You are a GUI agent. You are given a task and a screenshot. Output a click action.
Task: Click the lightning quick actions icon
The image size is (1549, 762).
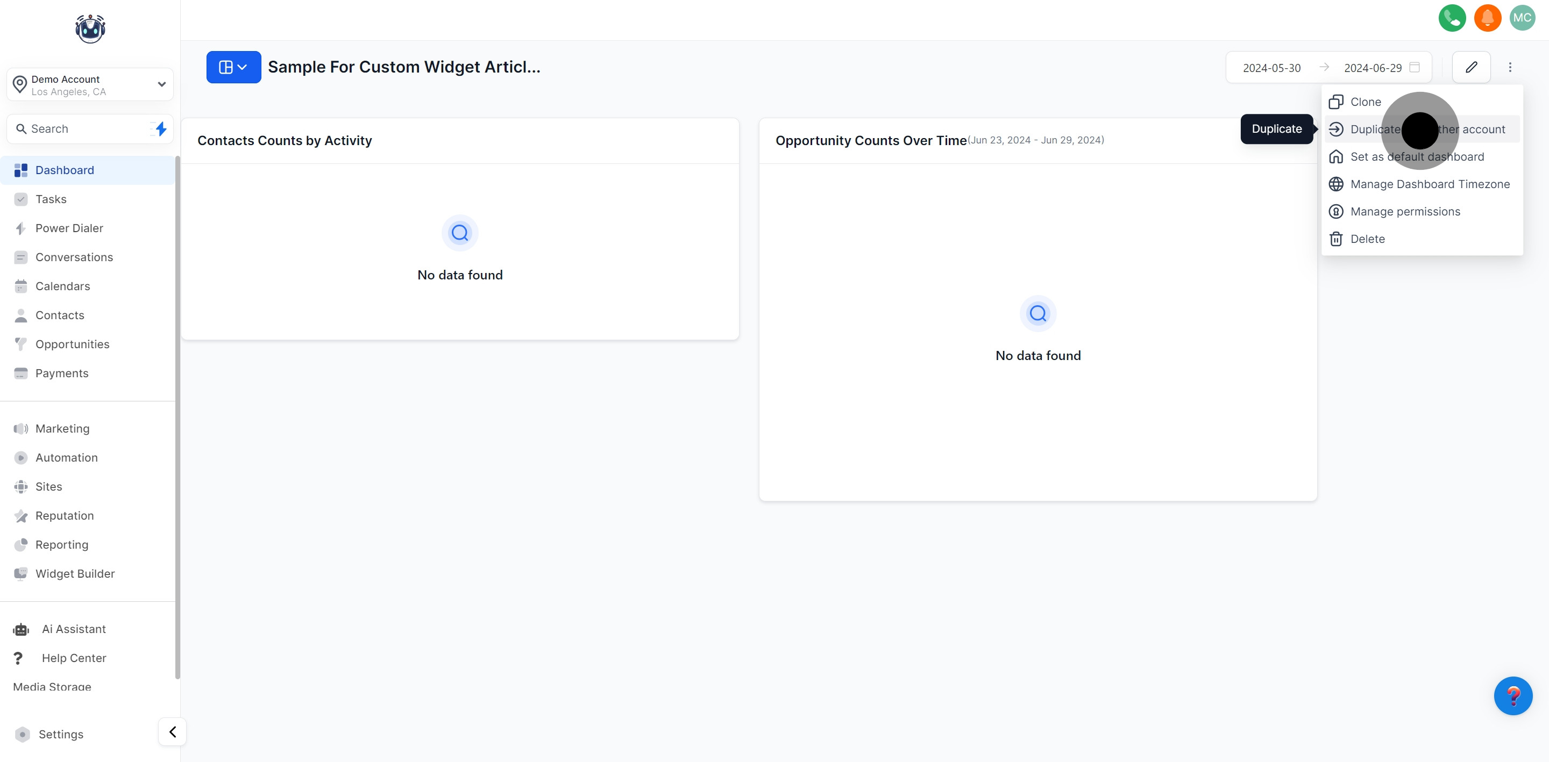161,128
